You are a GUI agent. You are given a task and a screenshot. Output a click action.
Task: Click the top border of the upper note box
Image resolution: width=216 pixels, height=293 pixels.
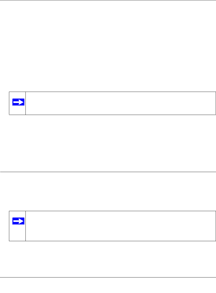click(x=112, y=92)
